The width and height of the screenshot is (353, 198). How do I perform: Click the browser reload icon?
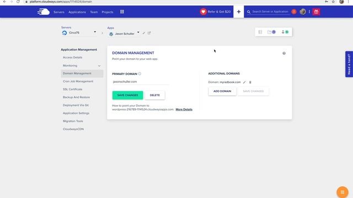click(18, 2)
